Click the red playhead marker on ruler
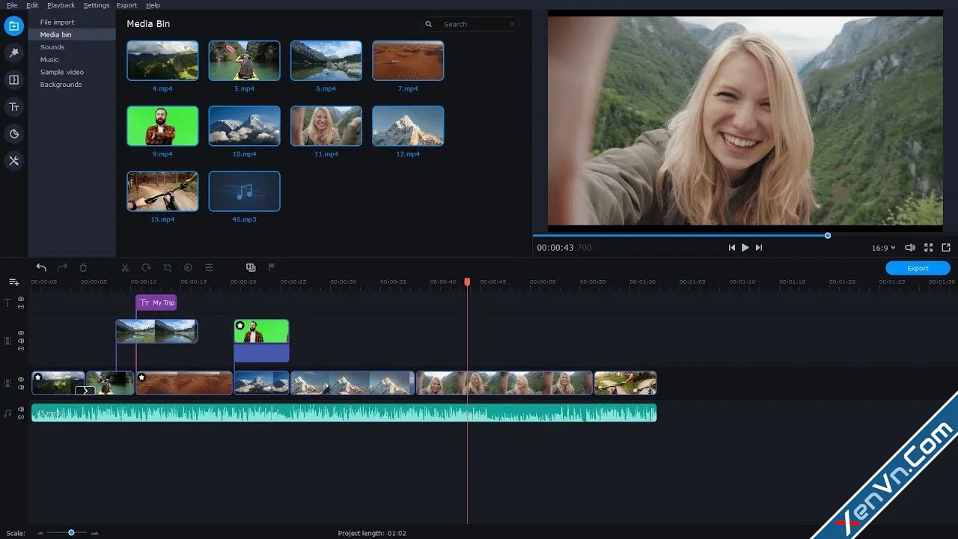This screenshot has height=539, width=958. pyautogui.click(x=467, y=282)
